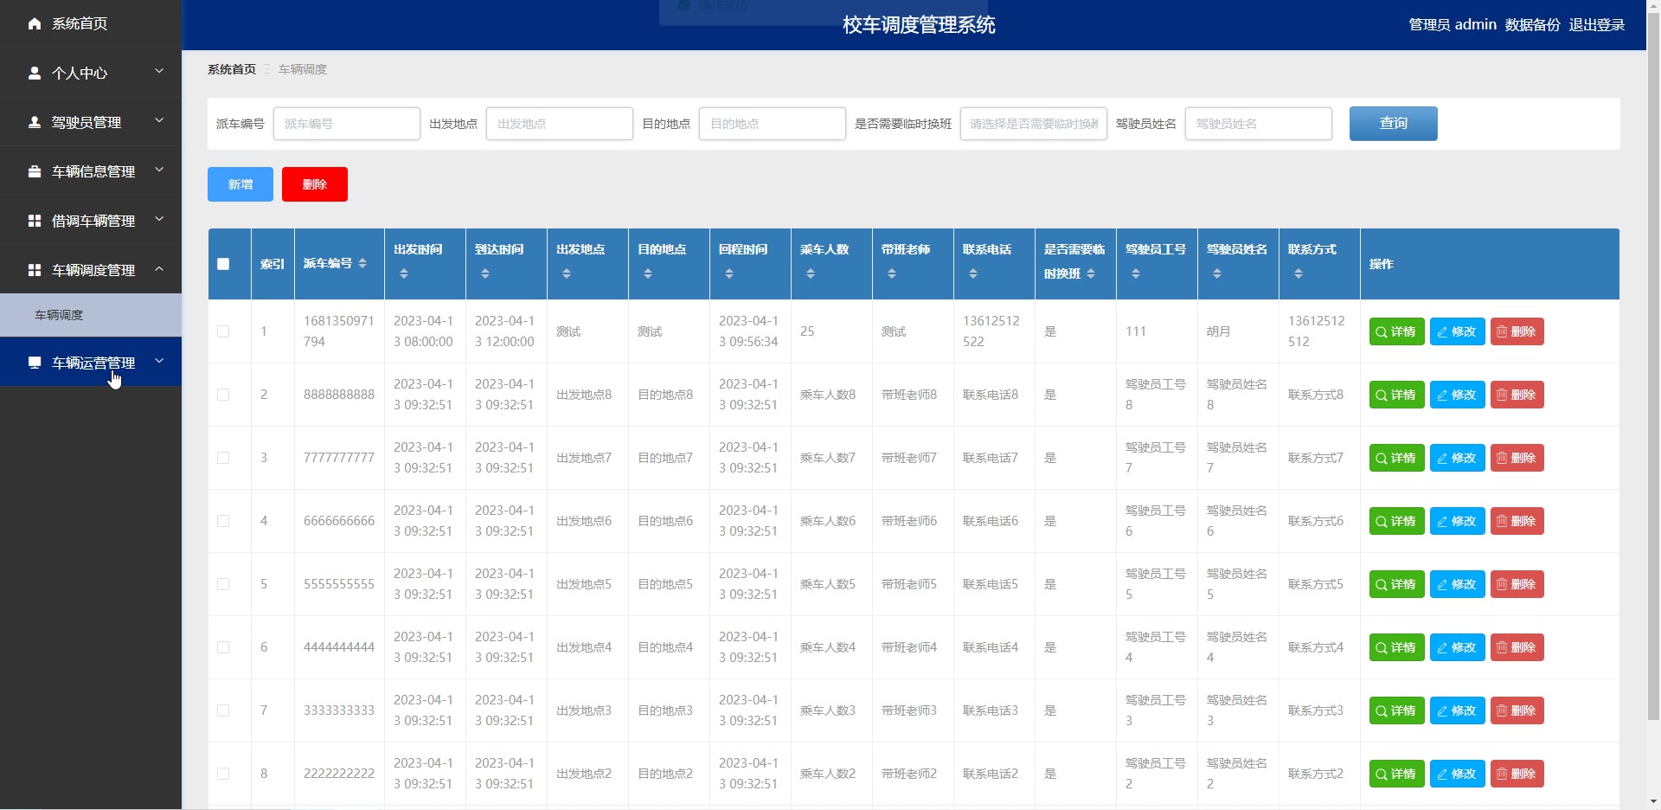Sort by 驾驶员工号 column arrows

click(x=1136, y=273)
